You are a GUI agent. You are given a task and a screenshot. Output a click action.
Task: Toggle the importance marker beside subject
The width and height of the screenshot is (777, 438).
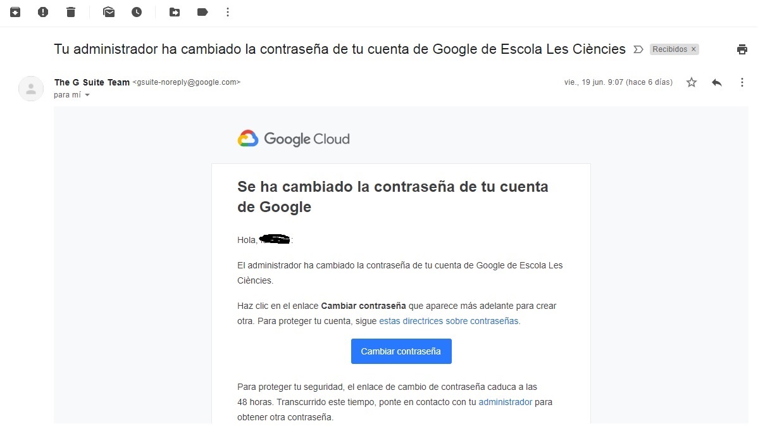point(638,49)
